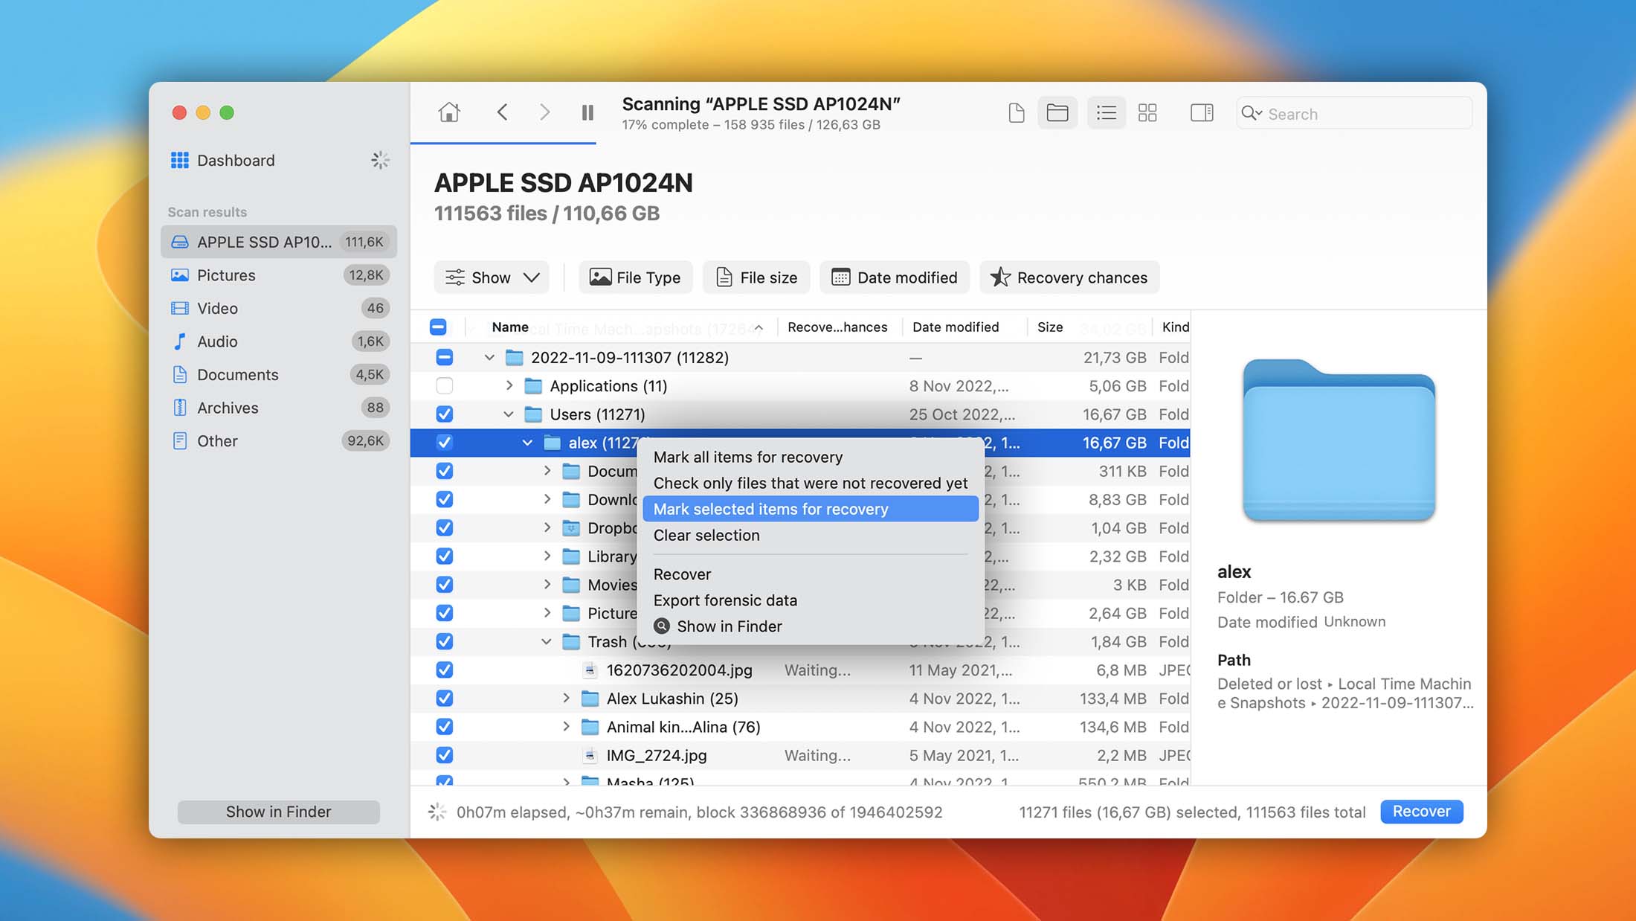Expand the Applications (11) folder
Viewport: 1636px width, 921px height.
[x=509, y=385]
